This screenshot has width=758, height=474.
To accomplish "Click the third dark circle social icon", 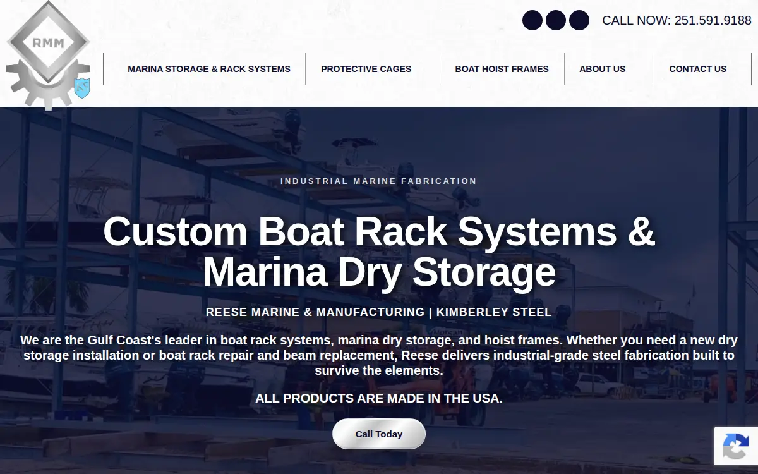I will [579, 20].
